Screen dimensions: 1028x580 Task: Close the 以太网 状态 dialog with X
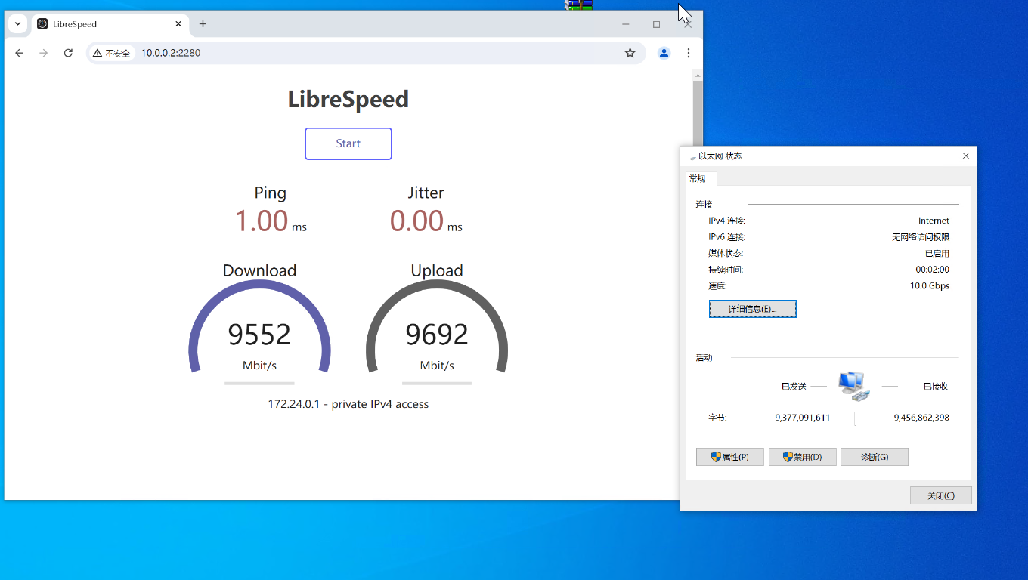(x=965, y=156)
